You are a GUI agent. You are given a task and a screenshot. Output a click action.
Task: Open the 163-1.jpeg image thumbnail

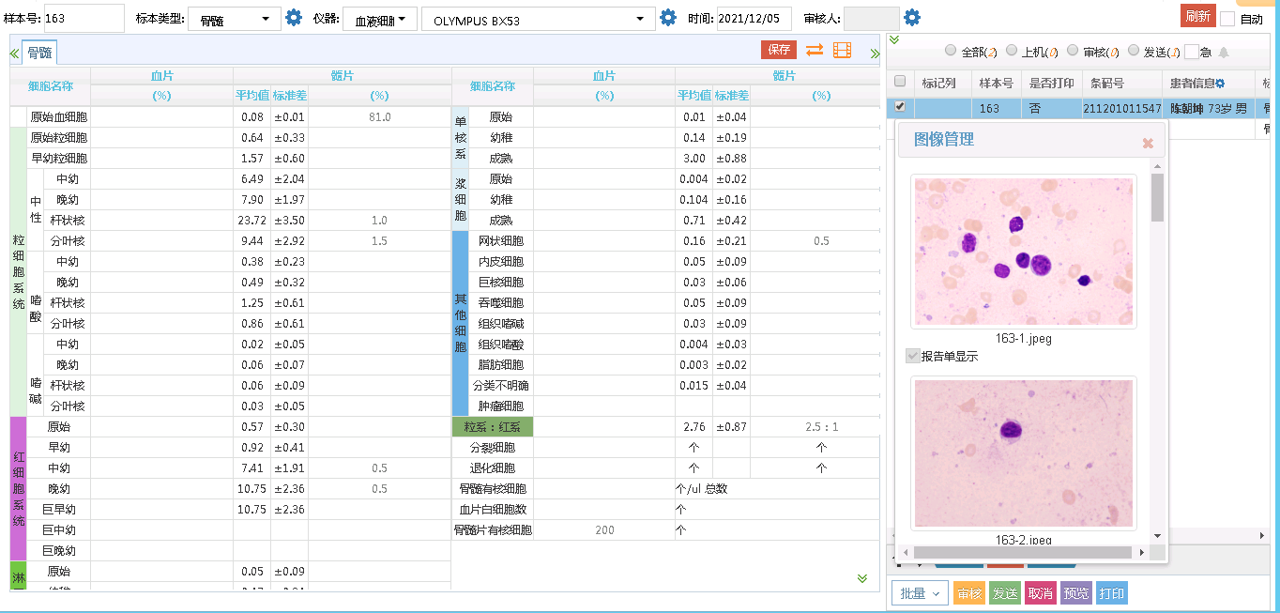click(1024, 252)
